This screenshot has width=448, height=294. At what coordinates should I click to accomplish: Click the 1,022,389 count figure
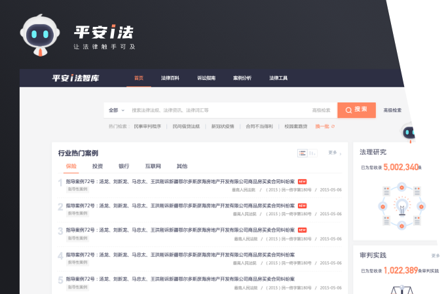(x=401, y=270)
